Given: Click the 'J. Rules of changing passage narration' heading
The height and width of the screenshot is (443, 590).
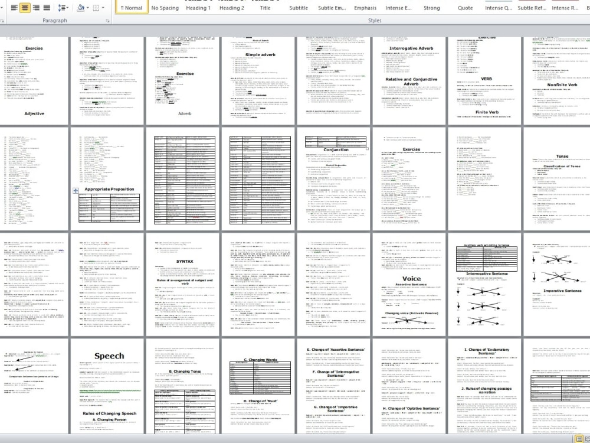Looking at the screenshot, I should (x=487, y=390).
